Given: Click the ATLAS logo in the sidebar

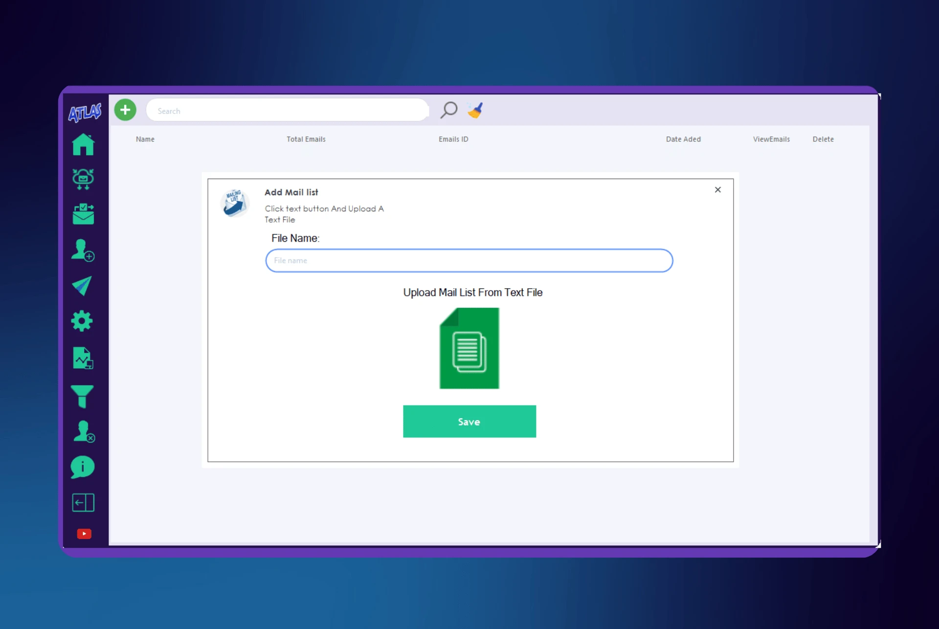Looking at the screenshot, I should (85, 112).
